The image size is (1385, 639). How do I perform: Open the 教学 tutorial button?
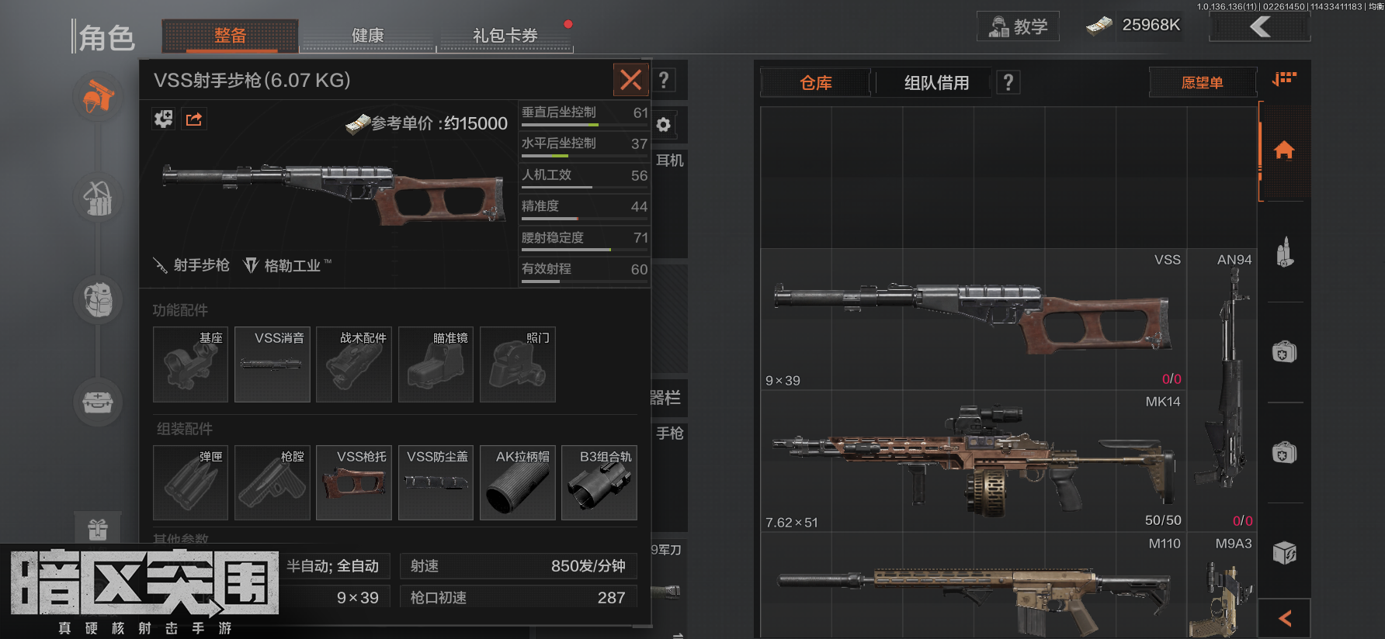(x=1018, y=26)
